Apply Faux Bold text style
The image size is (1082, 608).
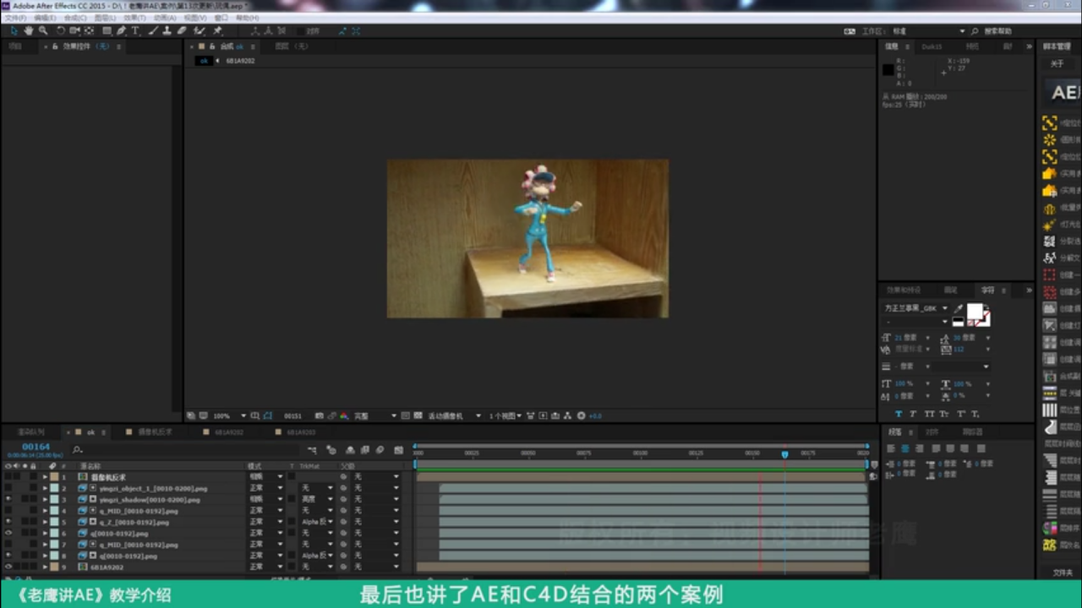tap(899, 414)
